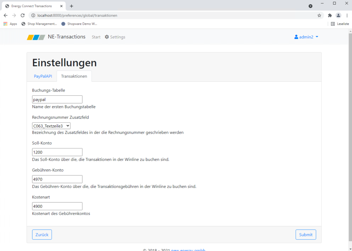
Task: Bookmark page with the star icon
Action: pyautogui.click(x=319, y=15)
